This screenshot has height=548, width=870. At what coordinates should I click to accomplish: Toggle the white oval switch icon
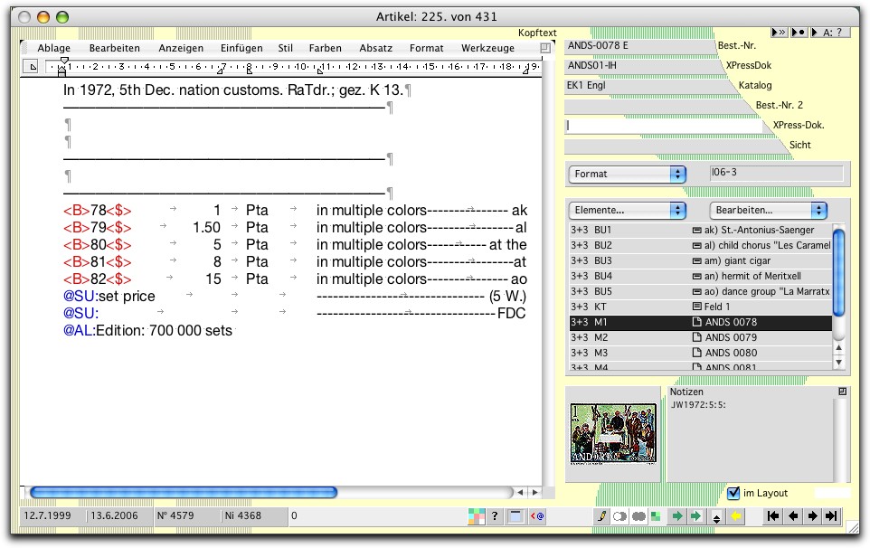pyautogui.click(x=620, y=516)
